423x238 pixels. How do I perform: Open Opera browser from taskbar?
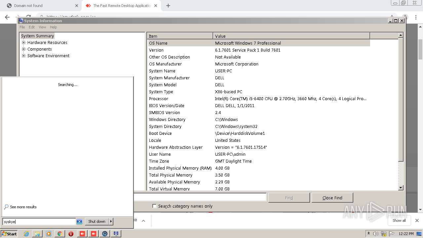point(71,234)
